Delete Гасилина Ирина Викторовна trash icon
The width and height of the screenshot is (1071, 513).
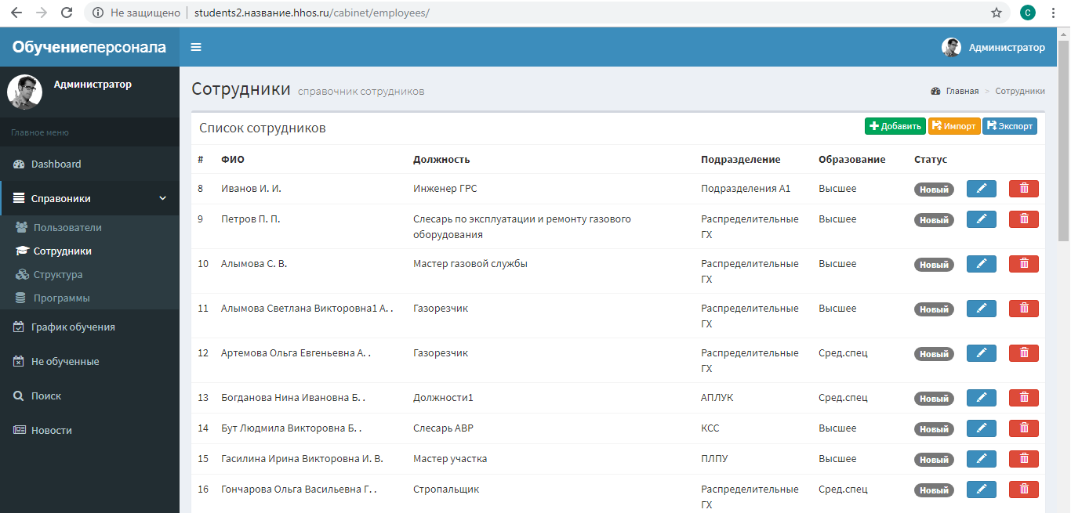click(x=1024, y=459)
